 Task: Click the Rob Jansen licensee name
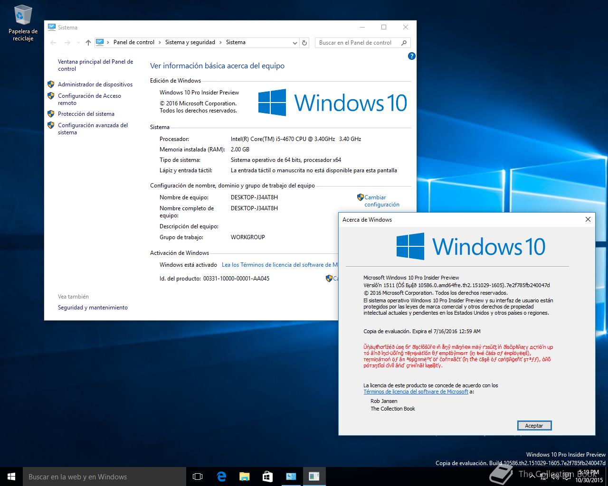pyautogui.click(x=384, y=401)
